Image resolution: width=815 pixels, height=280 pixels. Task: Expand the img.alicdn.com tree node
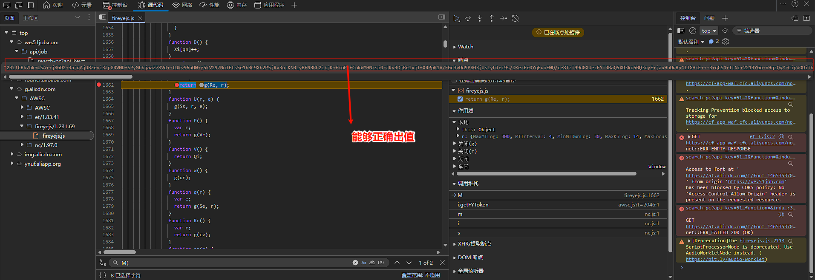click(x=12, y=155)
